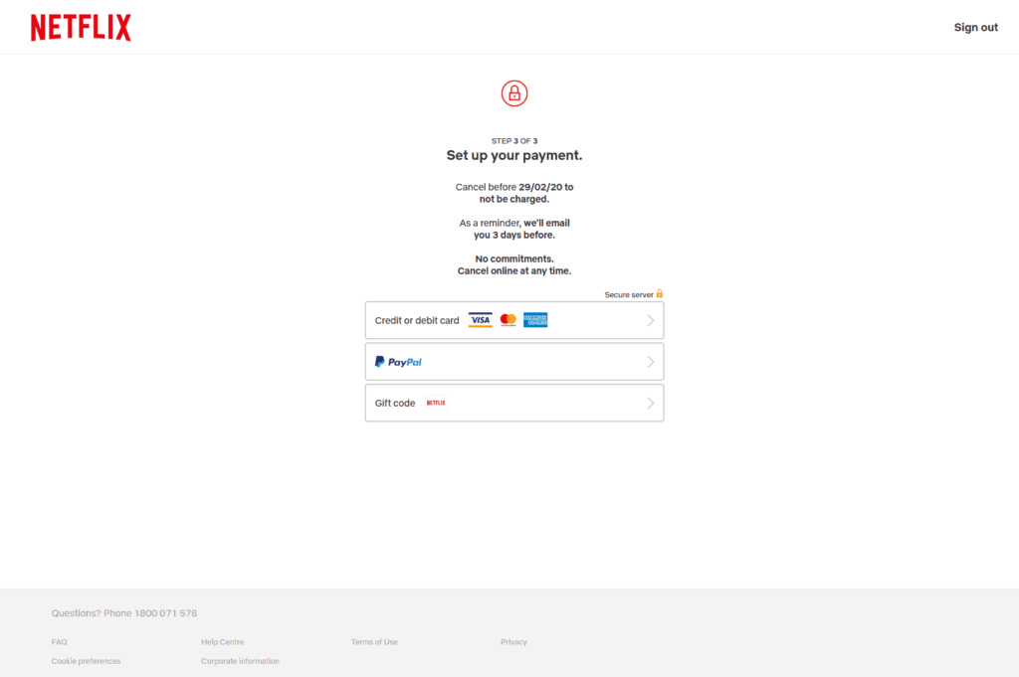Screen dimensions: 1019x677
Task: Expand the Gift code chevron
Action: (651, 403)
